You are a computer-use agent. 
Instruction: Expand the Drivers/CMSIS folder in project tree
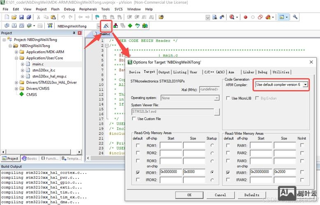(x=16, y=88)
